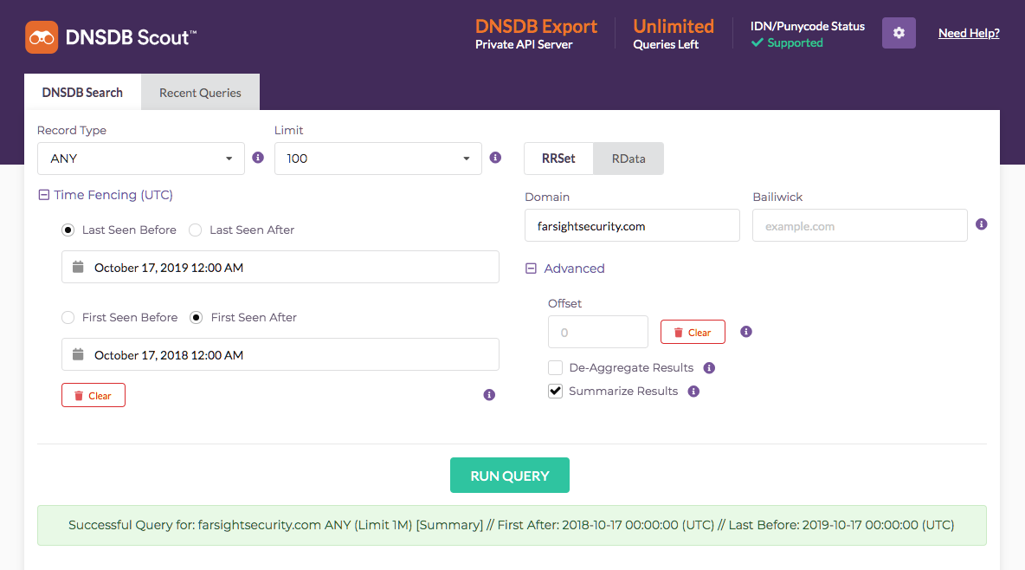The height and width of the screenshot is (570, 1025).
Task: Select the RRSet search mode tab
Action: pyautogui.click(x=558, y=159)
